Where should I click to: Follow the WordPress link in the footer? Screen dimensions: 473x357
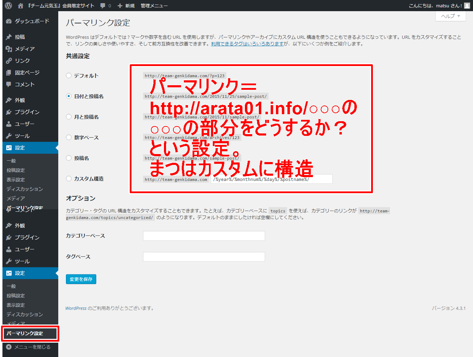pos(76,308)
